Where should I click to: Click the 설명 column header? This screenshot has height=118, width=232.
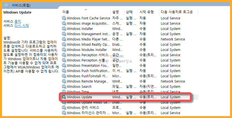pyautogui.click(x=116, y=12)
